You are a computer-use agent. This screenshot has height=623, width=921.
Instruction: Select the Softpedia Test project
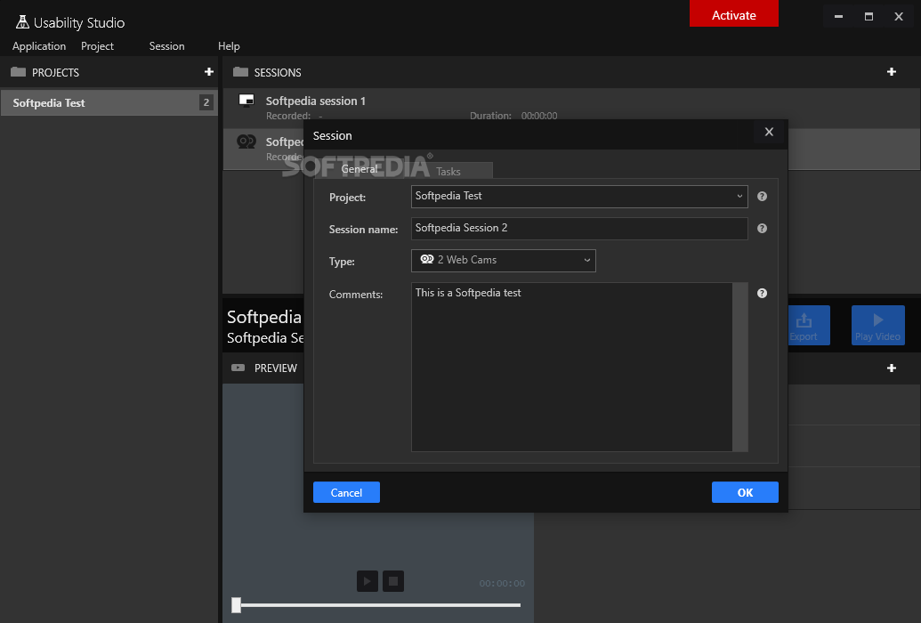(109, 102)
